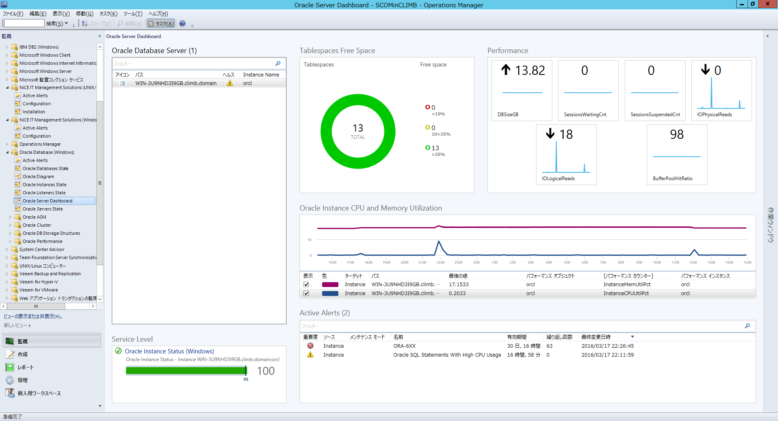
Task: Click the Oracle Instance Status (Windows) link
Action: coord(169,351)
